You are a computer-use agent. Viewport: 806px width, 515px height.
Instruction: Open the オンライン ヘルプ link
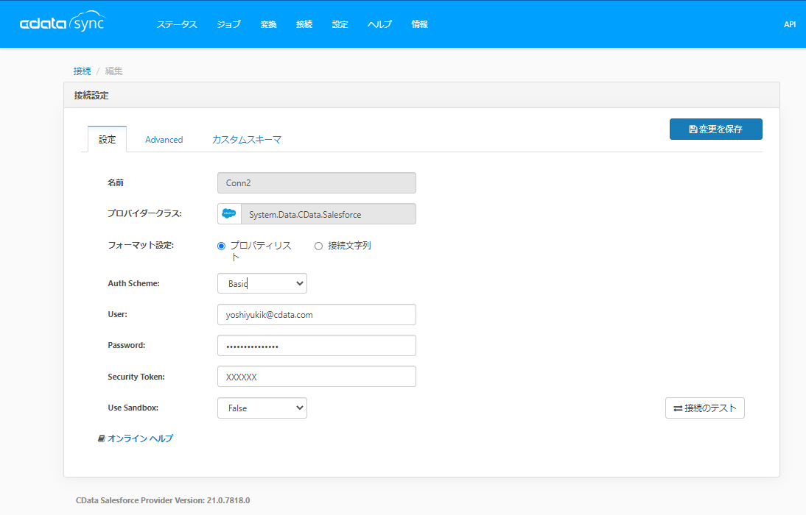tap(140, 438)
